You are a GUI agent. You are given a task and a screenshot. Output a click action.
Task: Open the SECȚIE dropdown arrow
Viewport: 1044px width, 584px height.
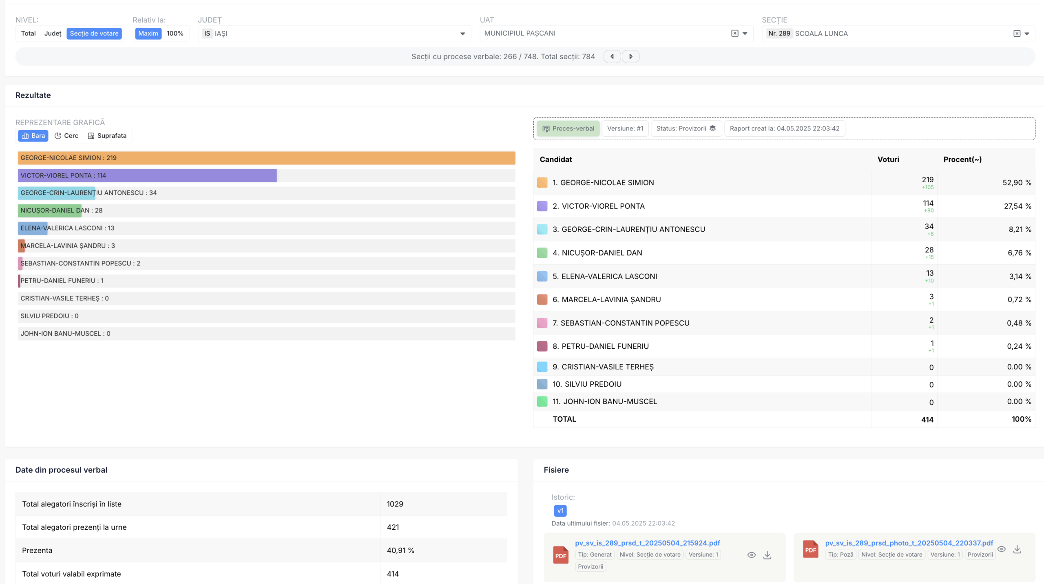point(1027,34)
